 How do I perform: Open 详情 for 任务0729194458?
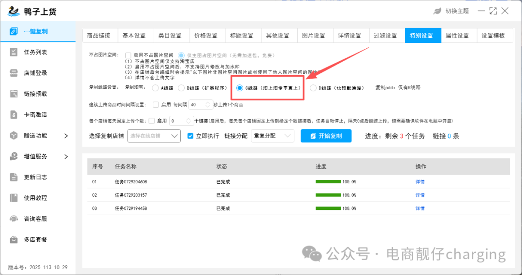(x=420, y=208)
